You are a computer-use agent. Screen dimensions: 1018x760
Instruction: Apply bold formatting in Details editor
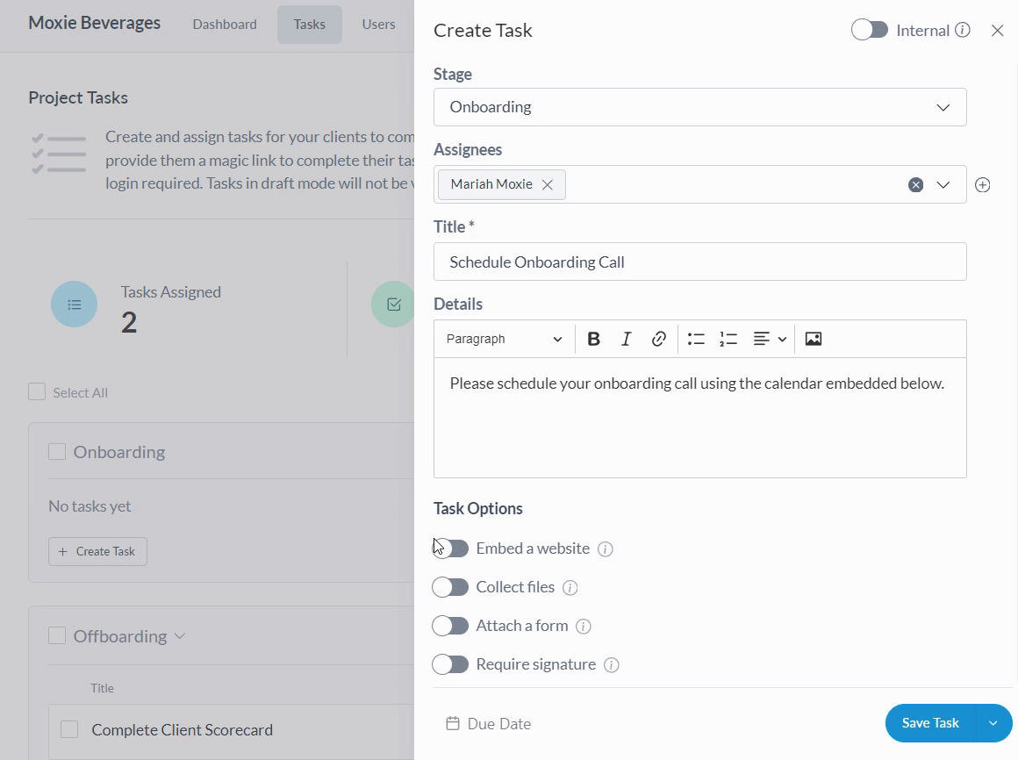594,339
